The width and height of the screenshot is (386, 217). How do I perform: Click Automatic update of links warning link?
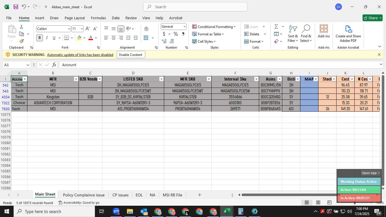(80, 55)
